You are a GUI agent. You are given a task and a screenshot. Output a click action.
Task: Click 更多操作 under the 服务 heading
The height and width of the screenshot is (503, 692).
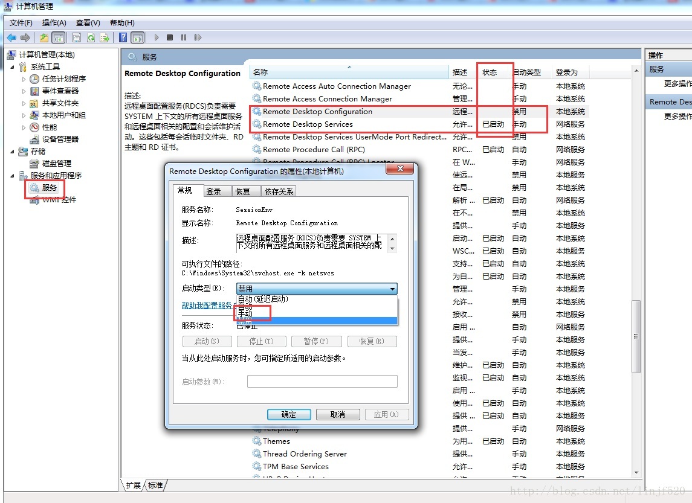point(678,84)
